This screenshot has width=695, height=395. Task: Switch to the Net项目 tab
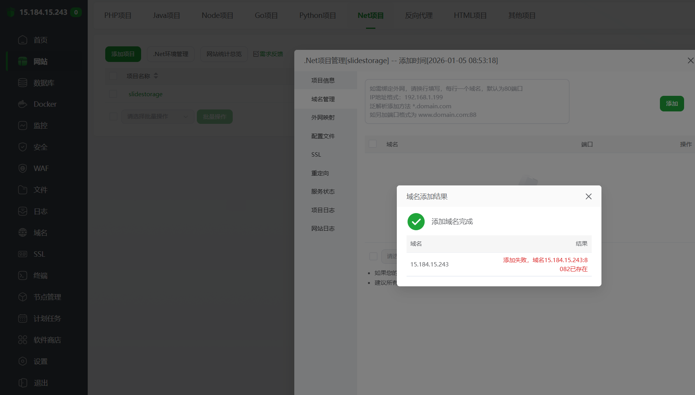click(x=371, y=16)
